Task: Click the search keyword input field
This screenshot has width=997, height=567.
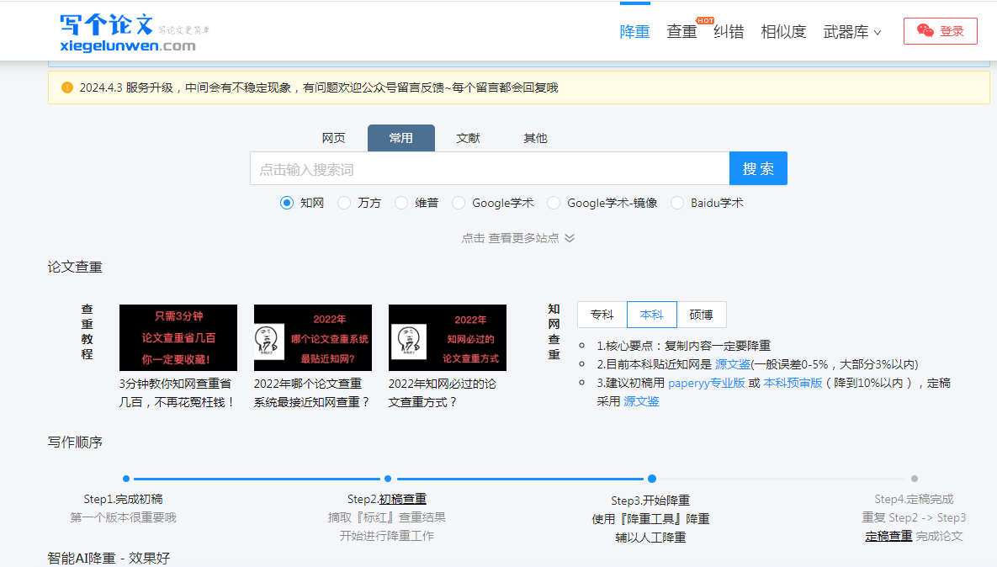Action: (x=489, y=169)
